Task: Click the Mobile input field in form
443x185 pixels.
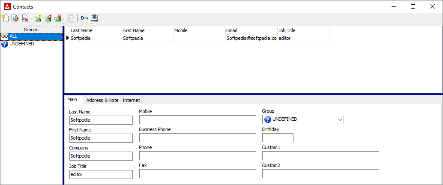Action: [198, 119]
